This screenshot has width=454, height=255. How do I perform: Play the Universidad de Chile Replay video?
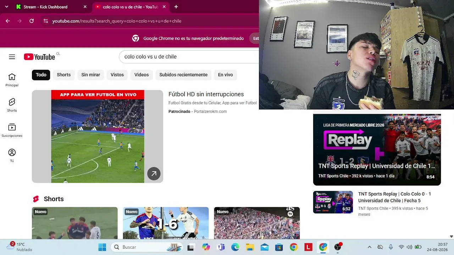tap(377, 150)
